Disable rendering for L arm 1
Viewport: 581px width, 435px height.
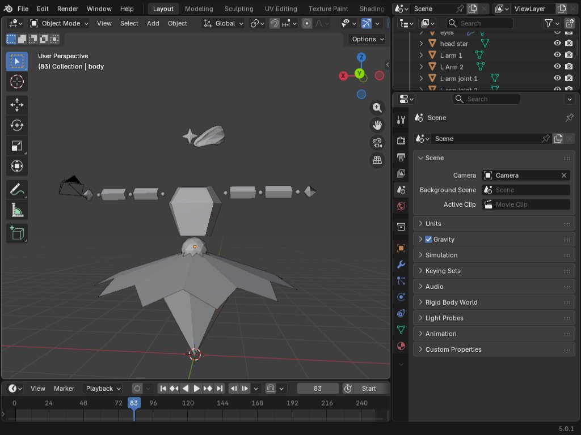[x=569, y=55]
